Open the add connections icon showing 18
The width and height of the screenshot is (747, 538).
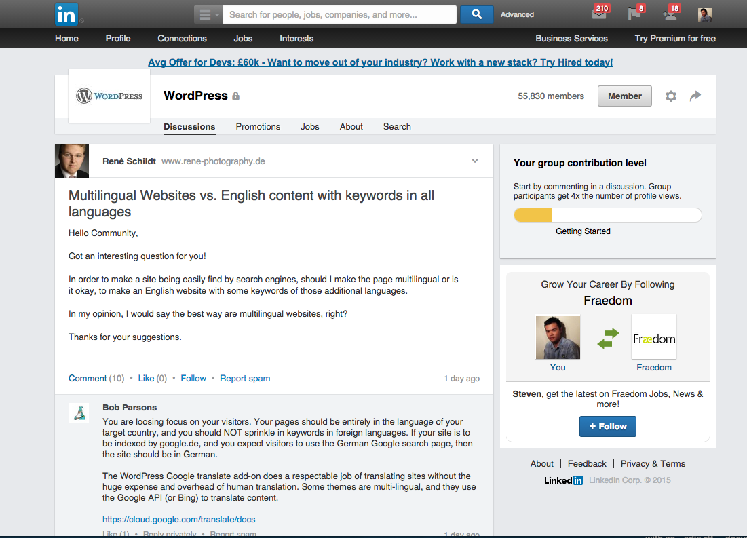pos(671,13)
